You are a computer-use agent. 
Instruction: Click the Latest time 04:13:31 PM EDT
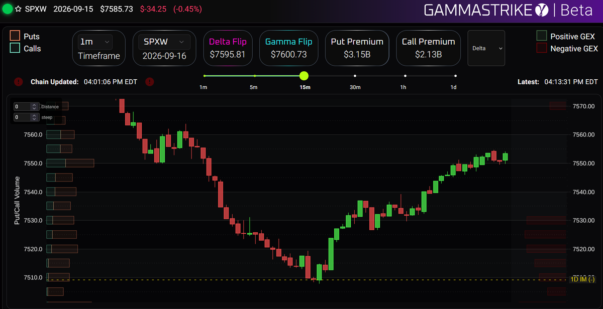click(x=571, y=81)
